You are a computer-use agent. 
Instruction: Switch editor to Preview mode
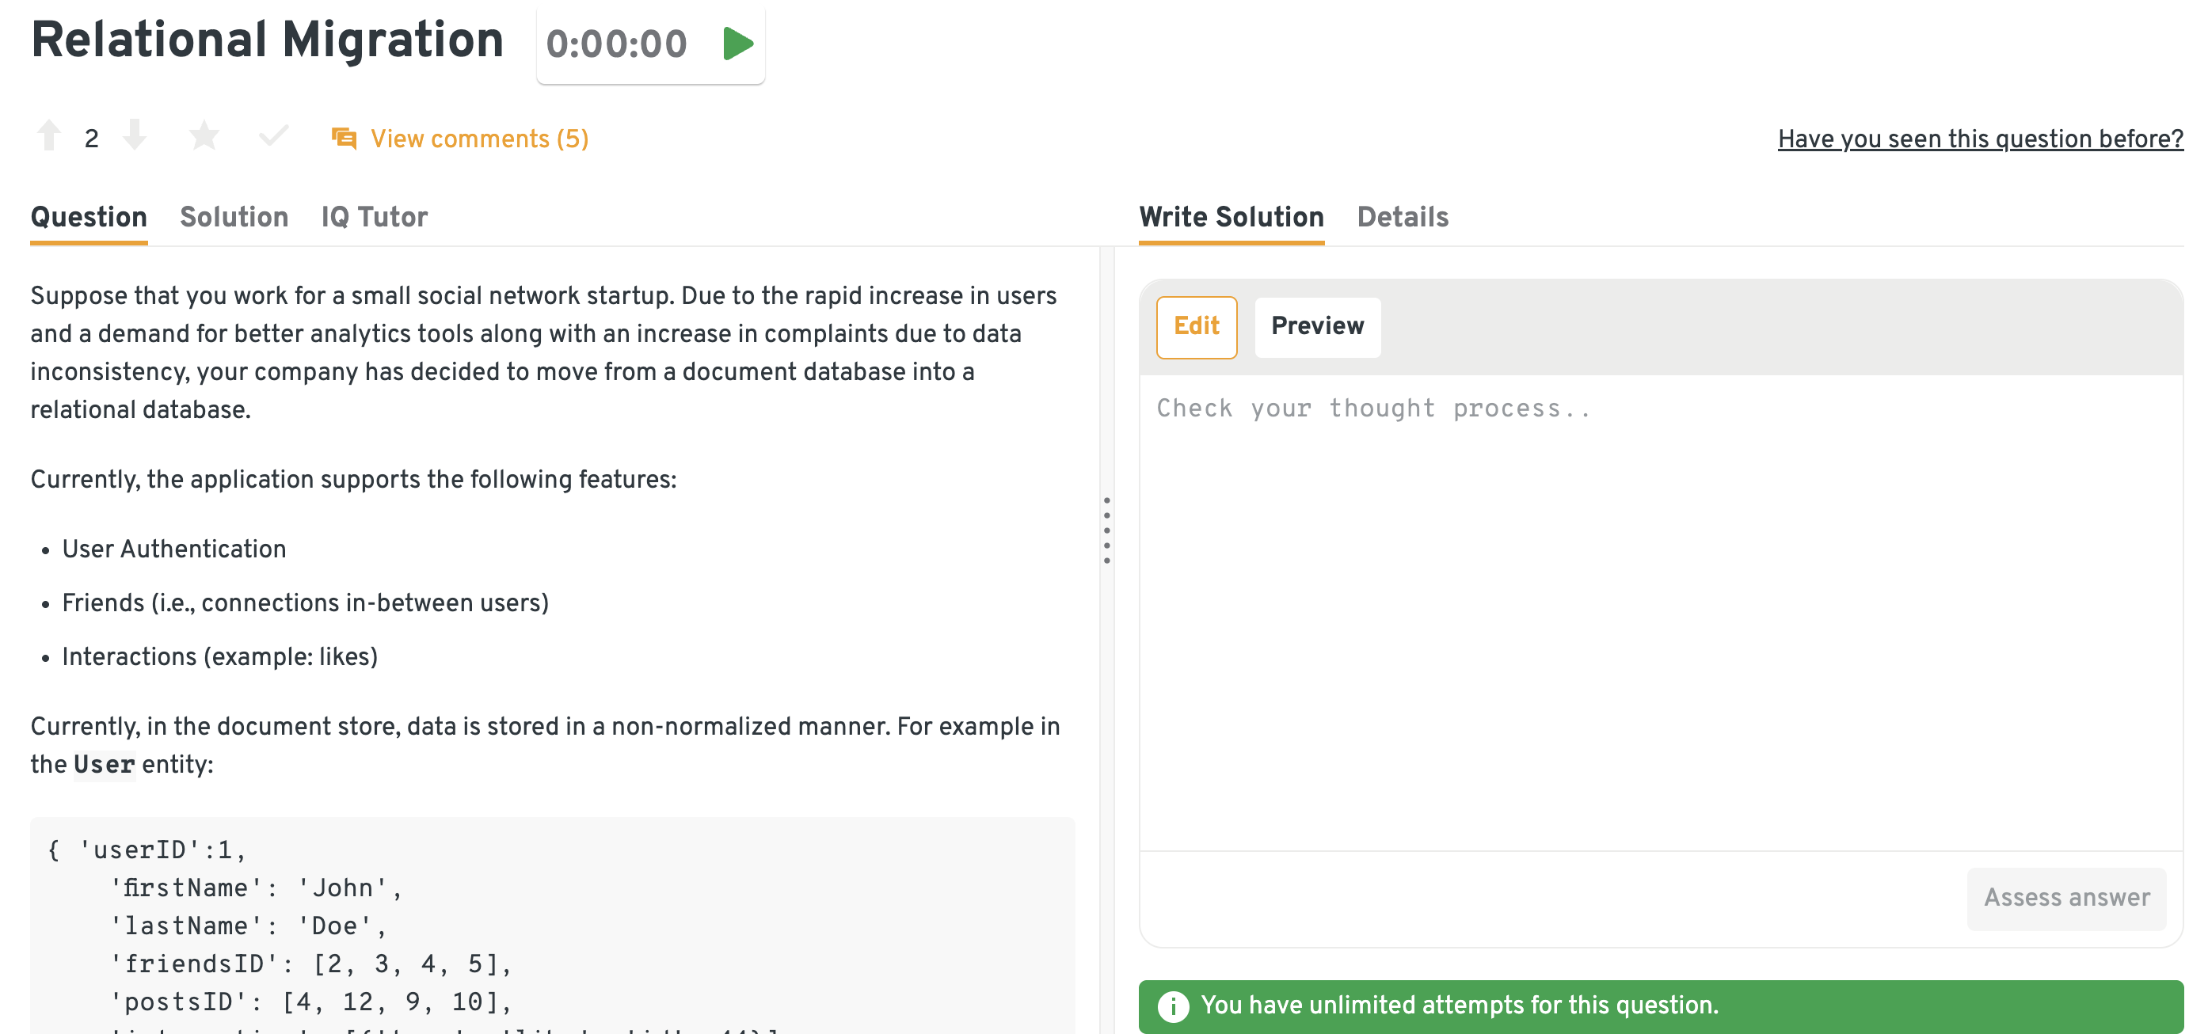[1317, 326]
